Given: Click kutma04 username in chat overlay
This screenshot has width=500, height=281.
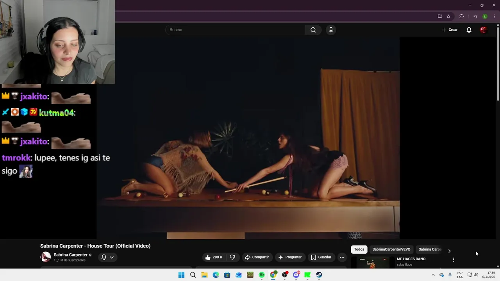Looking at the screenshot, I should click(57, 113).
